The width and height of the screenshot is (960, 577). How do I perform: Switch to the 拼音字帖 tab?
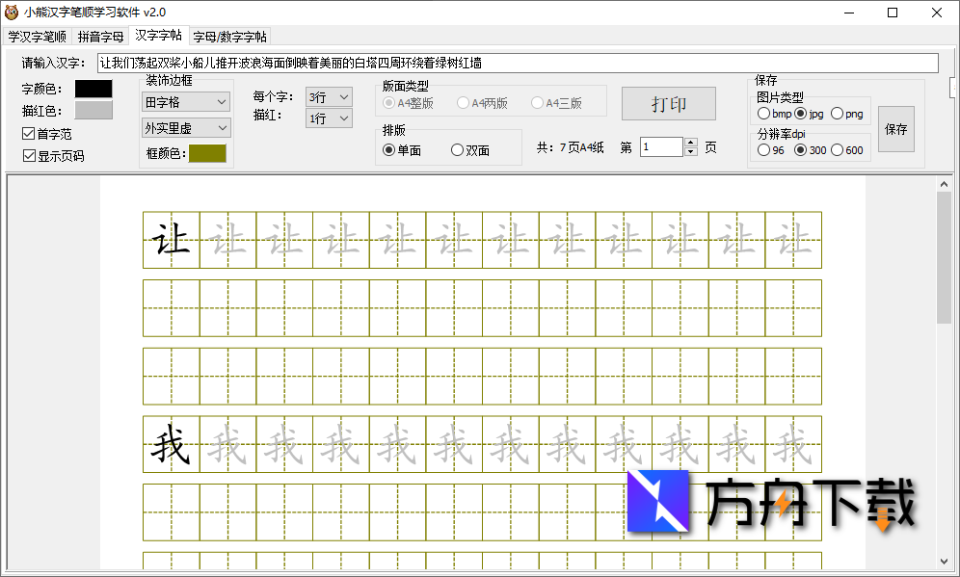coord(100,35)
